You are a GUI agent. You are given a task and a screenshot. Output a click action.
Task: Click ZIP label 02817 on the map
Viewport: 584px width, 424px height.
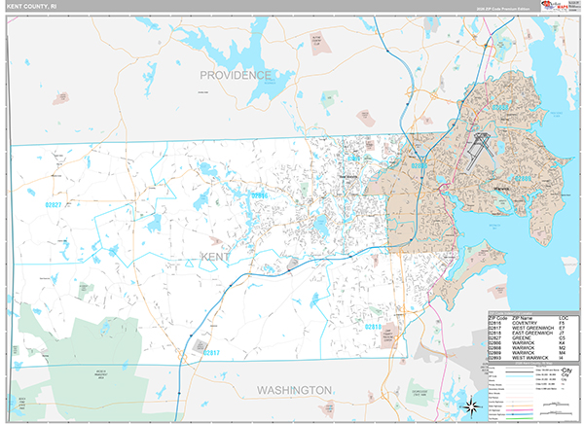coord(211,353)
